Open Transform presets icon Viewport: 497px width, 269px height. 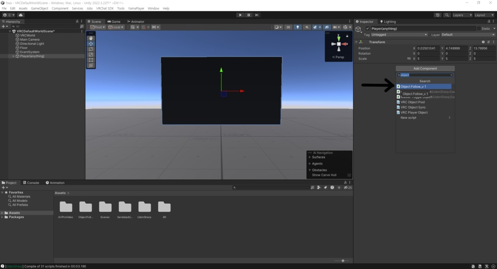click(488, 42)
